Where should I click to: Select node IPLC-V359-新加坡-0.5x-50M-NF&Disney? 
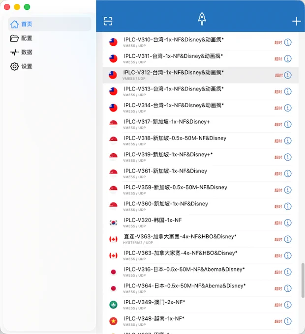[x=201, y=190]
